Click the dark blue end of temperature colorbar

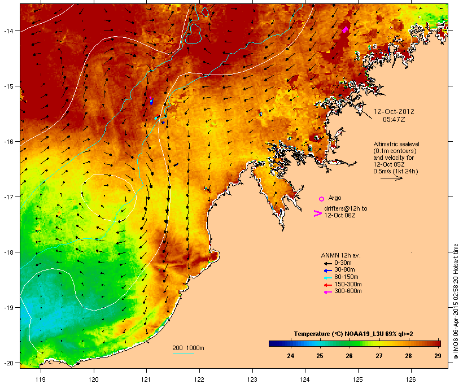[273, 343]
